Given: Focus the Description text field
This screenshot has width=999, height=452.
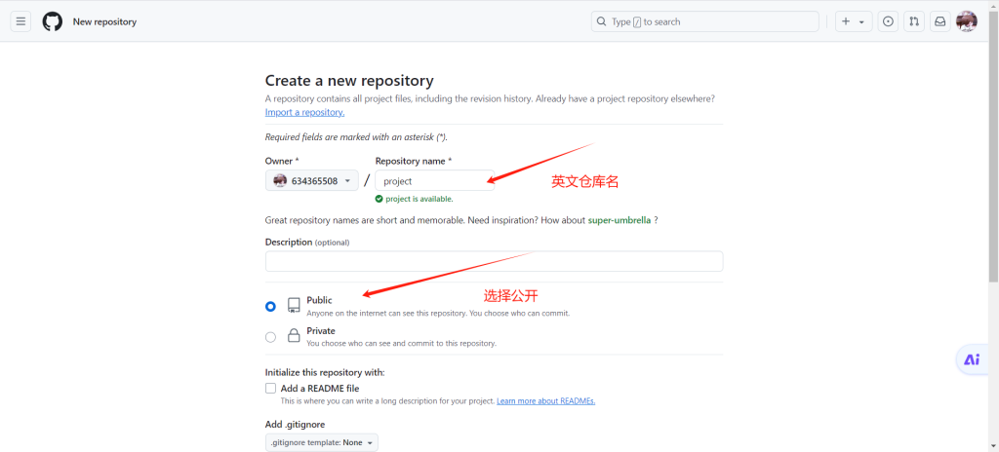Looking at the screenshot, I should (x=494, y=261).
